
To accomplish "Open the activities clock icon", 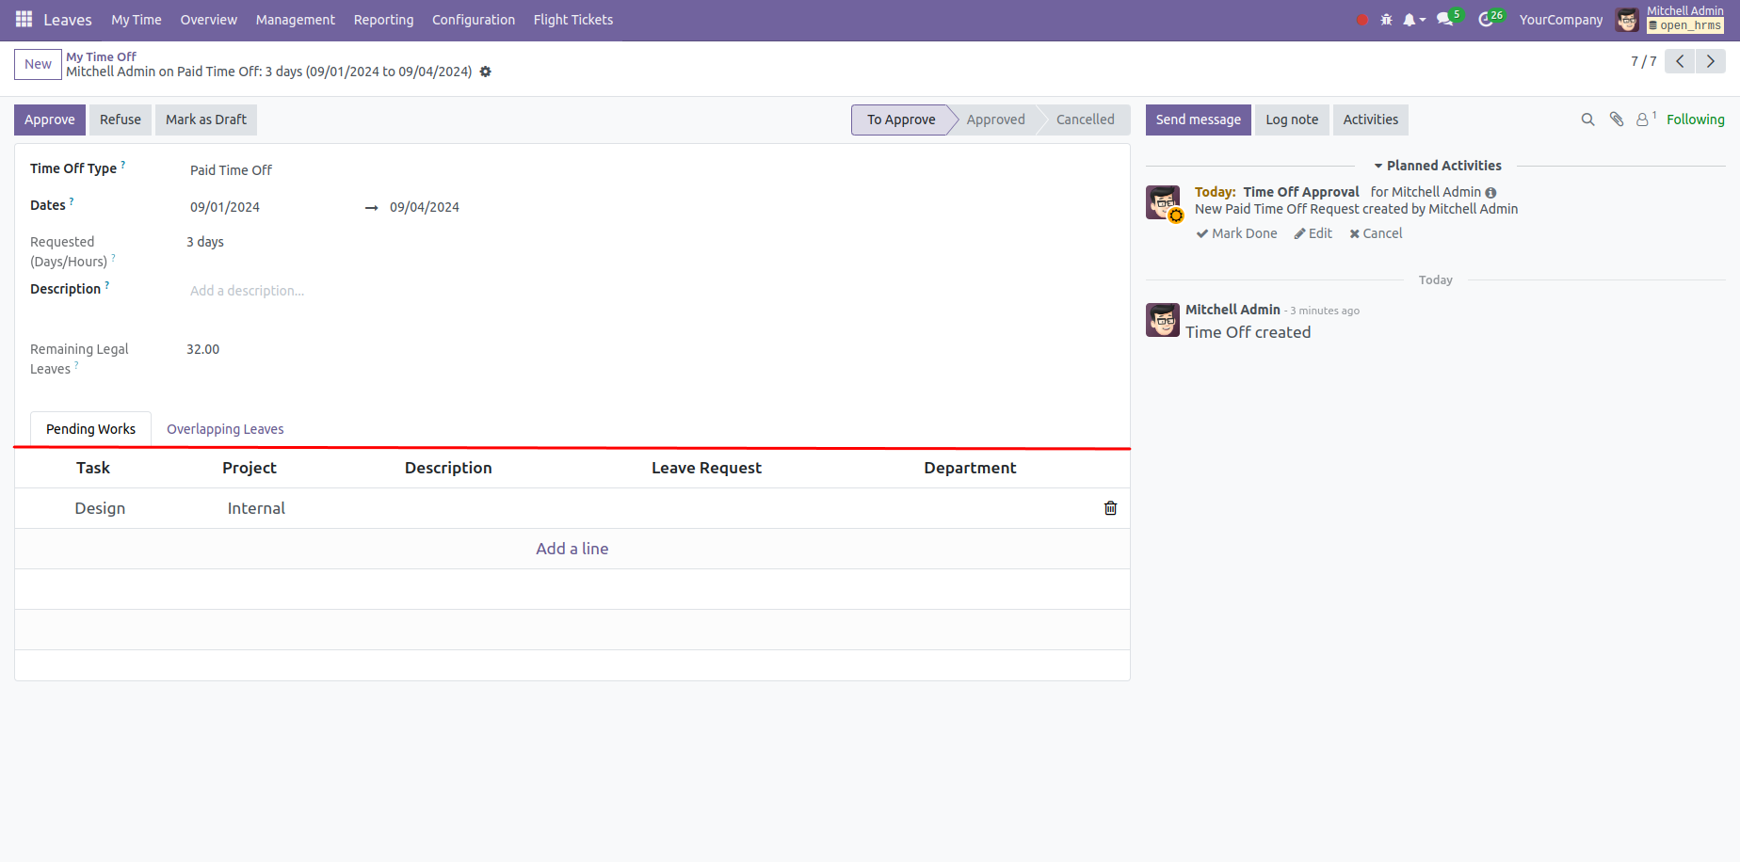I will coord(1487,20).
